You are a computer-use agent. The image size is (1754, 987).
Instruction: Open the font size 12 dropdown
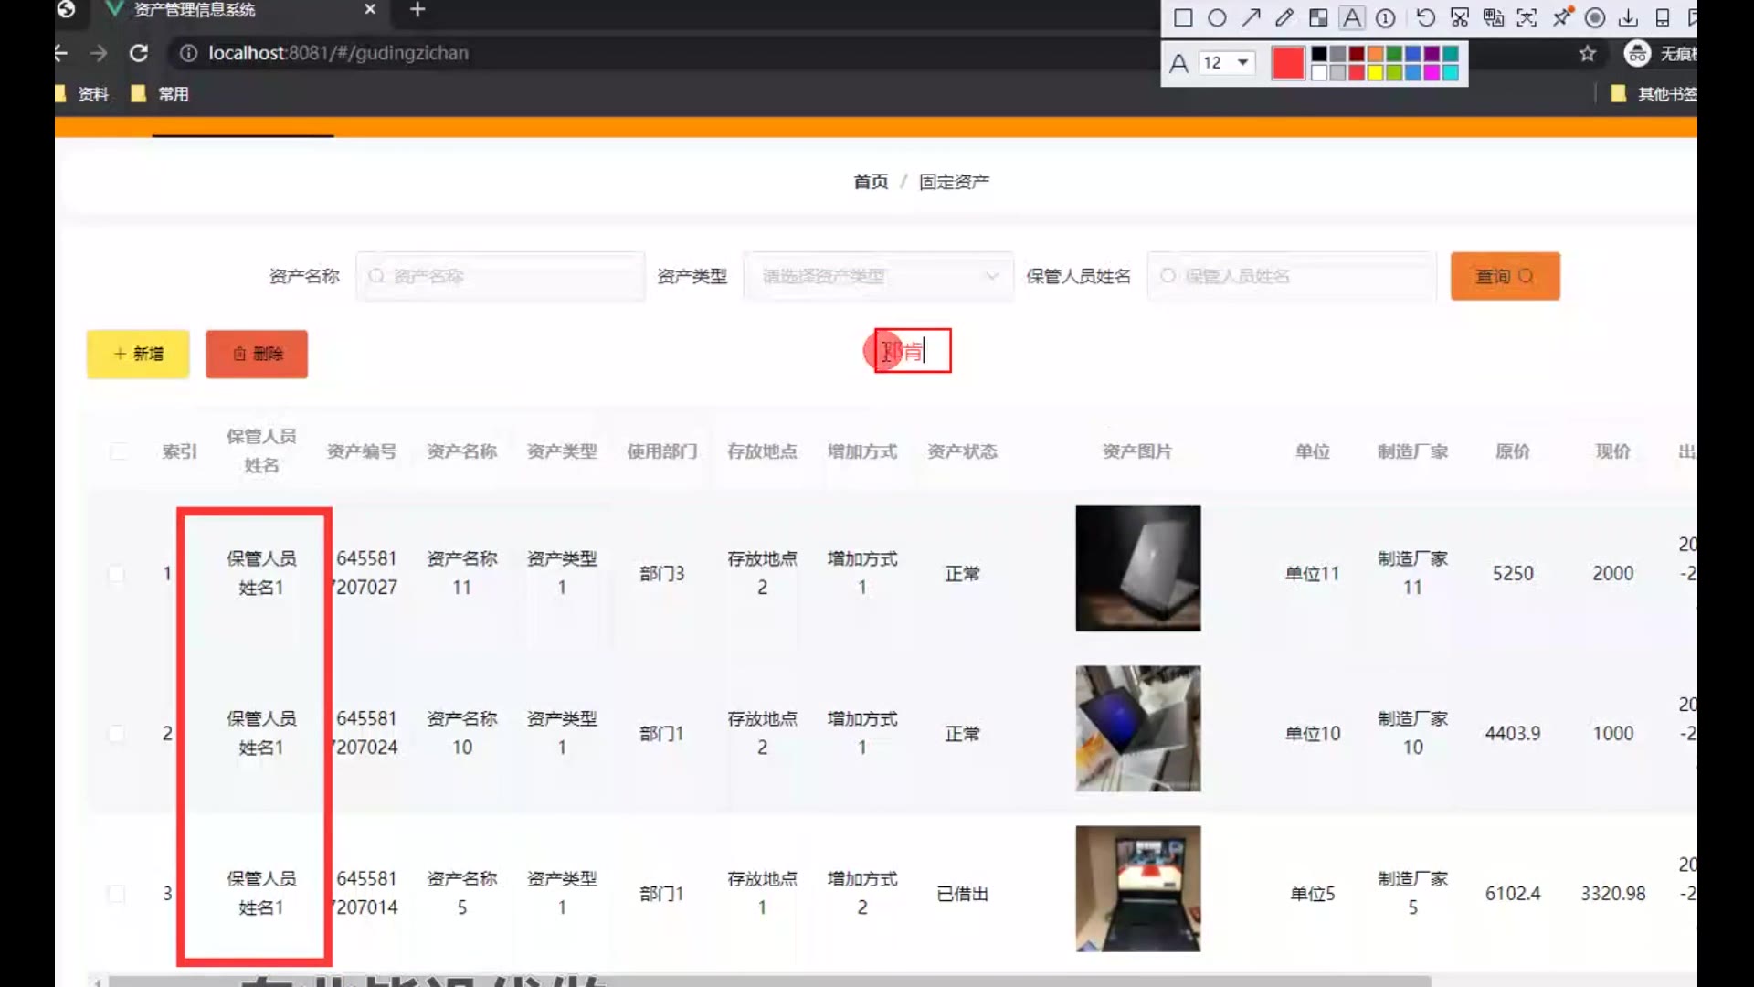1226,62
